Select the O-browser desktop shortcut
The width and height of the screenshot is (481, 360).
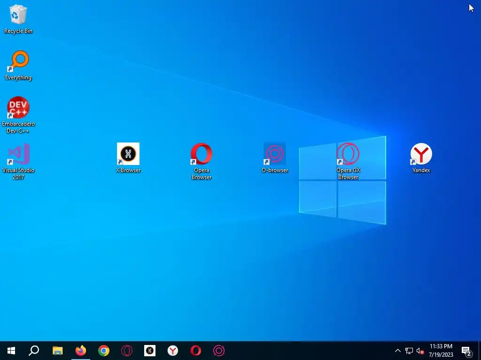click(x=274, y=157)
